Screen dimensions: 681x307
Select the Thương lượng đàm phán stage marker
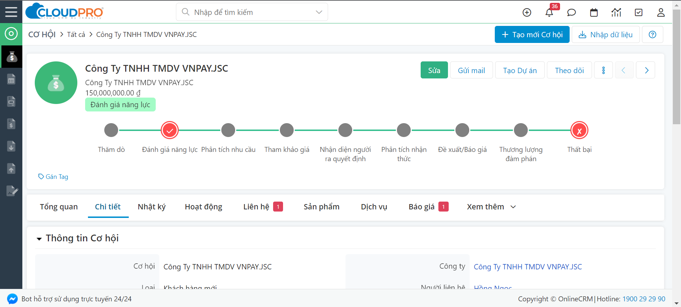pyautogui.click(x=521, y=130)
